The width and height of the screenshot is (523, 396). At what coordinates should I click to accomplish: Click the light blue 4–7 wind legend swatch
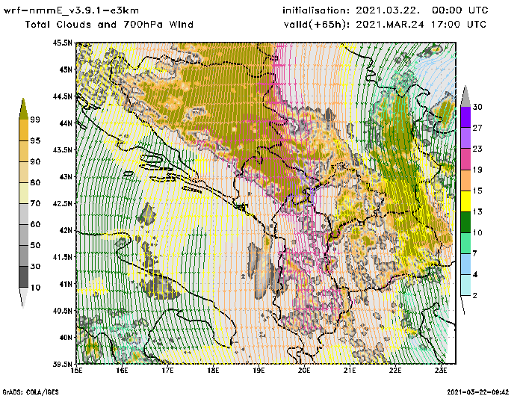[x=465, y=264]
